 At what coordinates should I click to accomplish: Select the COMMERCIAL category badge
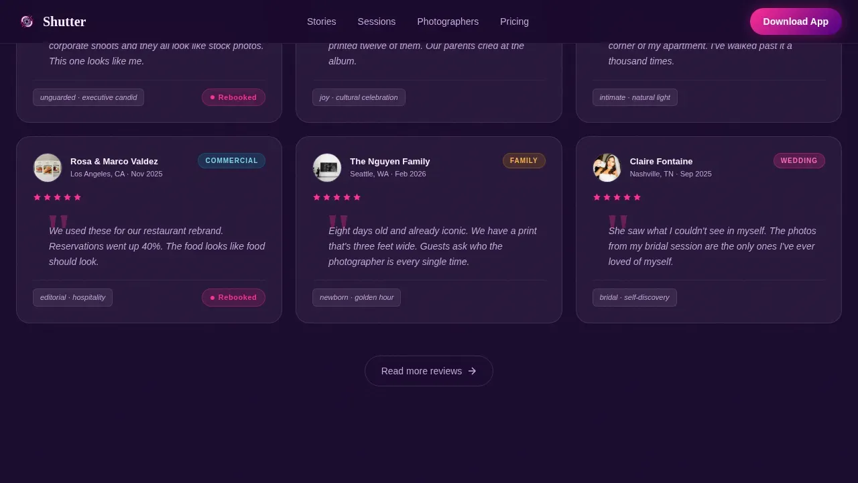click(231, 161)
